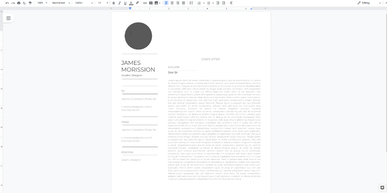Click on the surname "MORISSION"
Screen dimensions: 387x193
pyautogui.click(x=138, y=70)
